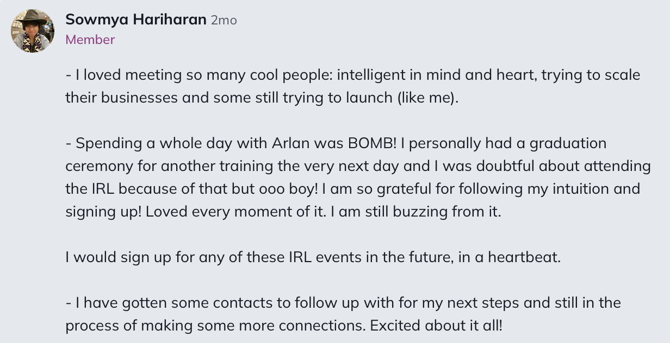Open Sowmya Hariharan's profile avatar

[32, 31]
